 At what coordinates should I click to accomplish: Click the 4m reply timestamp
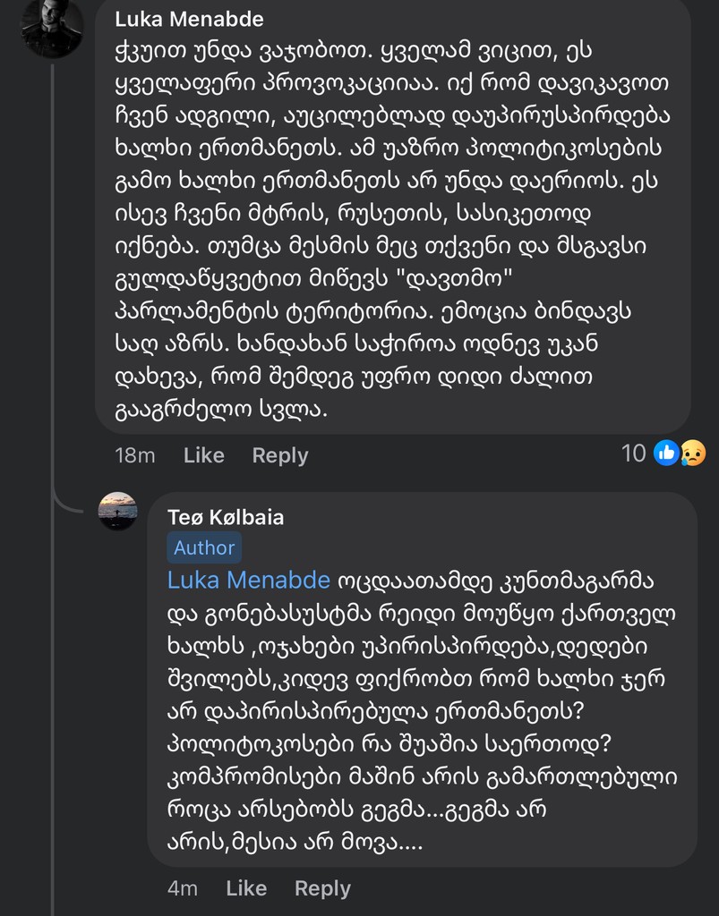click(182, 888)
